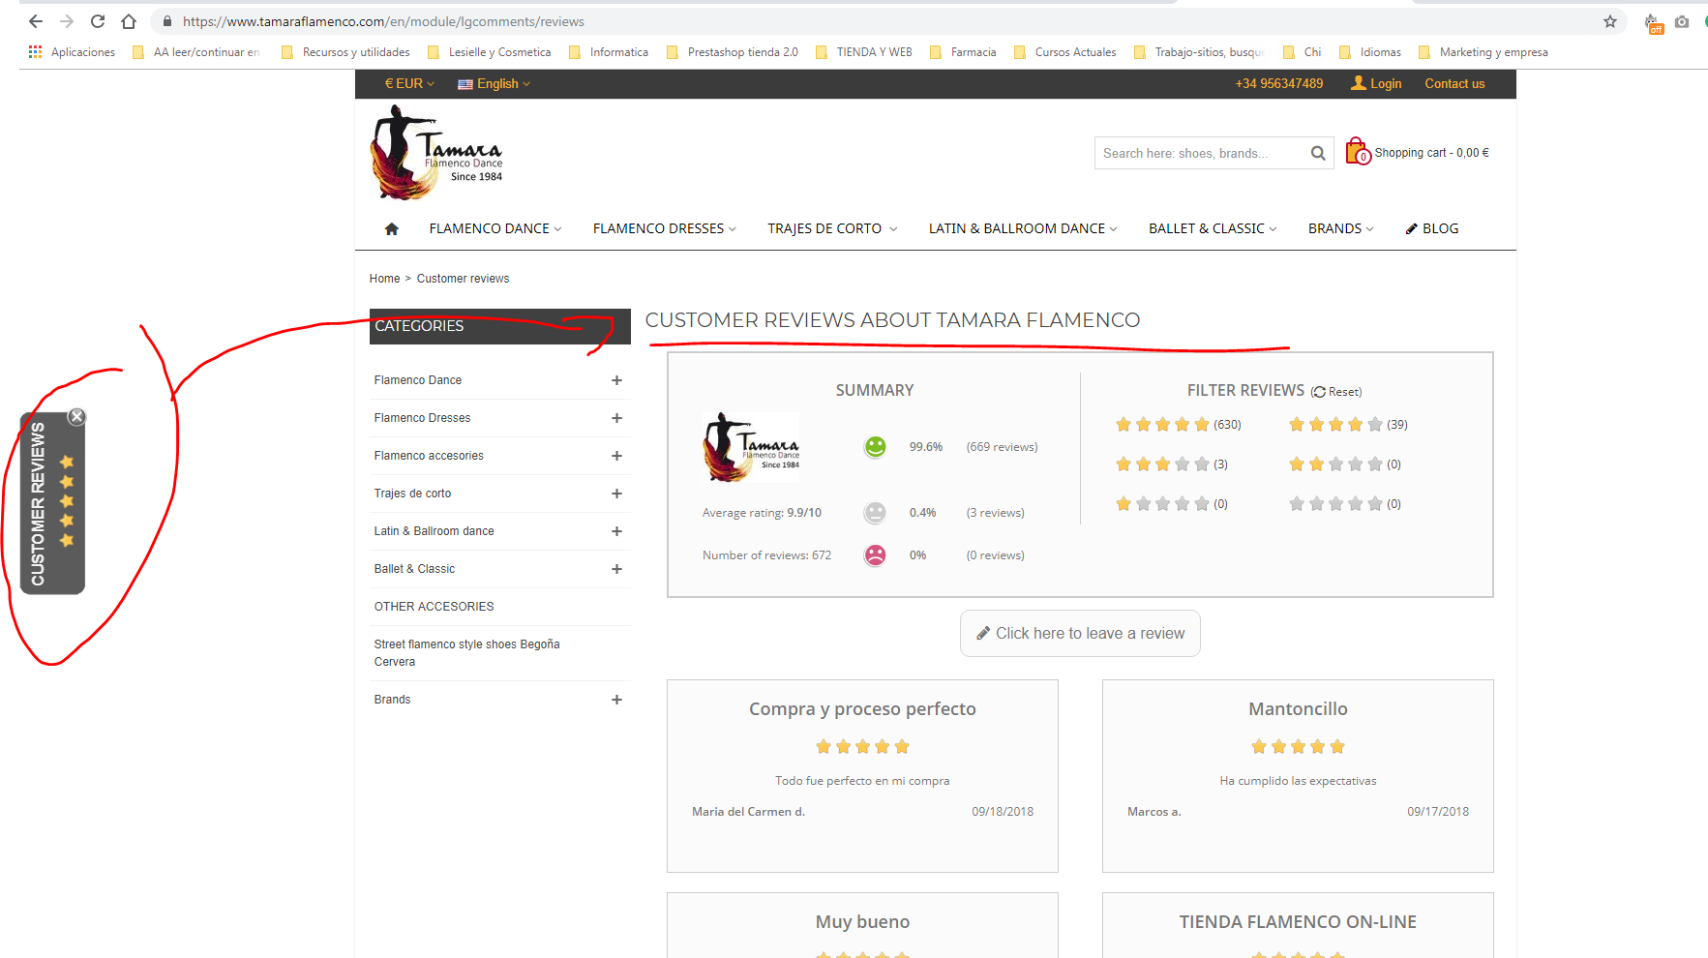Filter reviews by three stars (3)
Screen dimensions: 1708x958
pos(1171,464)
